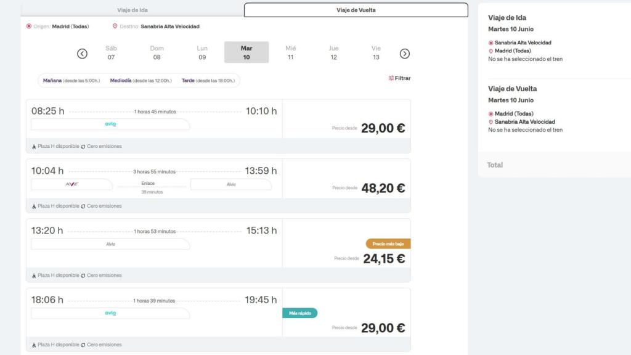The width and height of the screenshot is (631, 355).
Task: Click the previous dates arrow
Action: [x=81, y=53]
